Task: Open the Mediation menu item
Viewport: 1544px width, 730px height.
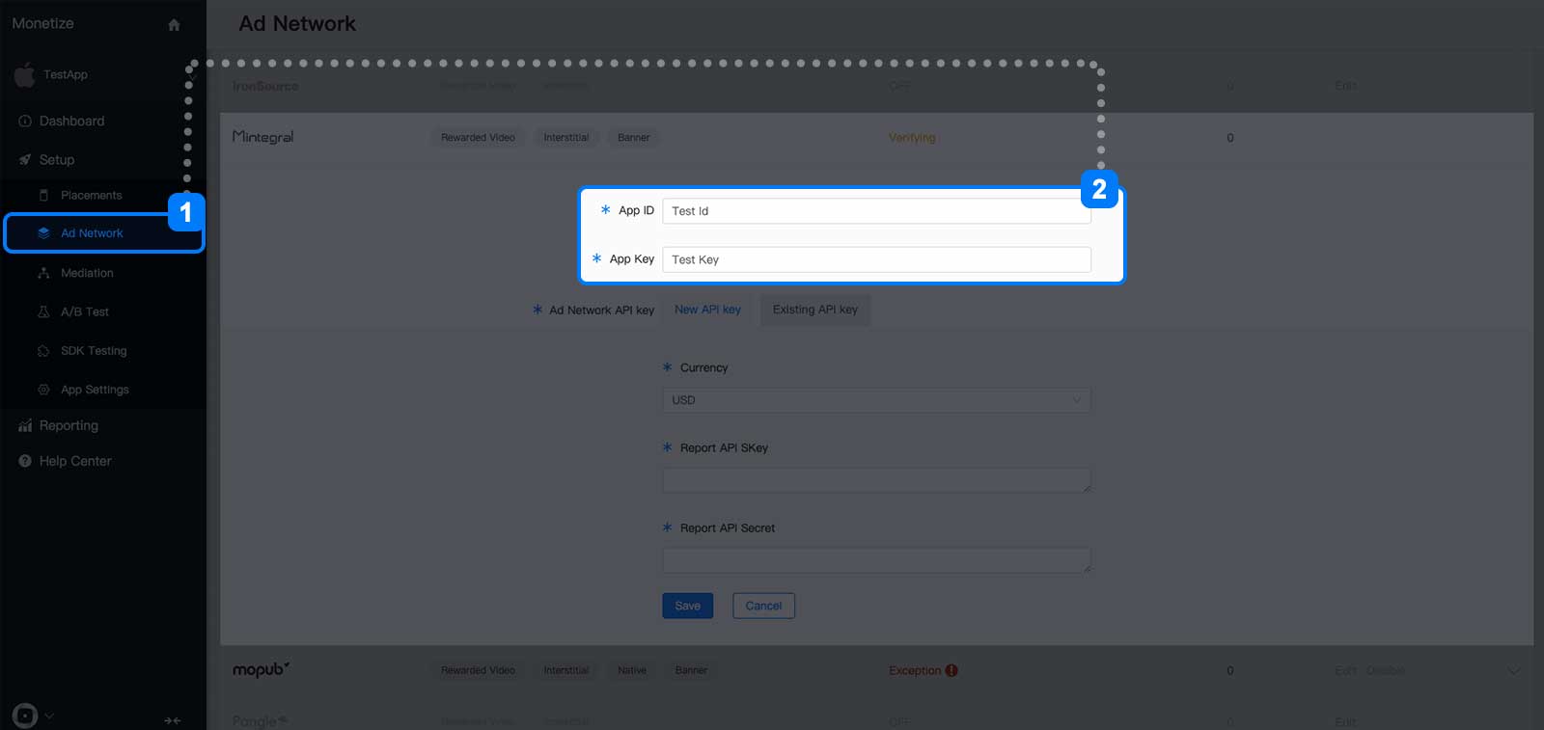Action: (x=87, y=274)
